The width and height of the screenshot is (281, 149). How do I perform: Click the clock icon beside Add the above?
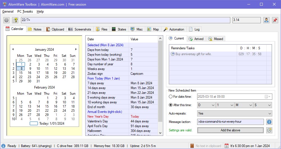pyautogui.click(x=269, y=130)
